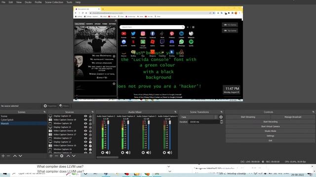Unlock Window Capture 16 source

[90, 149]
